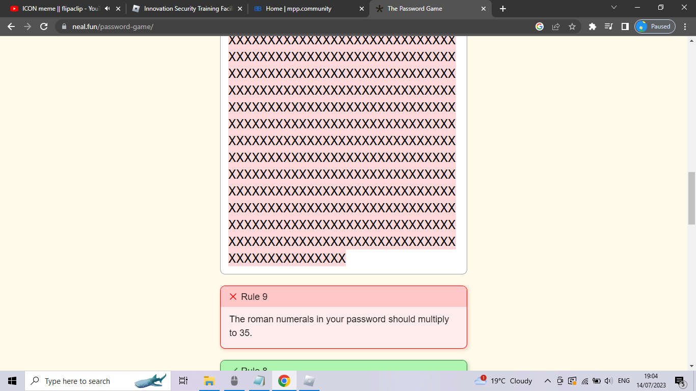The image size is (696, 391).
Task: Close the Innovation Security Training tab
Action: point(240,9)
